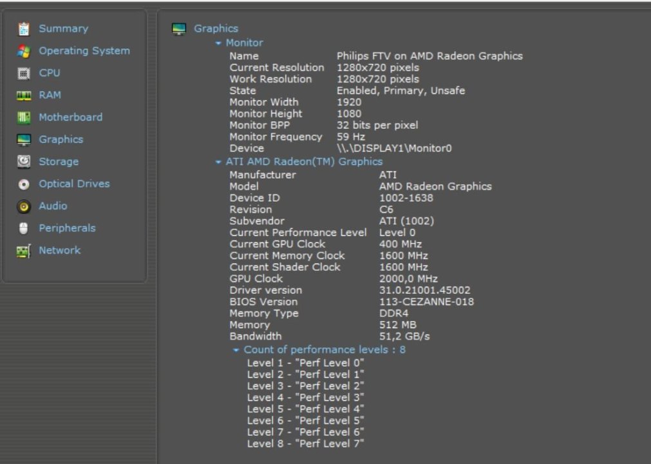The image size is (651, 464).
Task: Collapse the Monitor section arrow
Action: coord(219,43)
